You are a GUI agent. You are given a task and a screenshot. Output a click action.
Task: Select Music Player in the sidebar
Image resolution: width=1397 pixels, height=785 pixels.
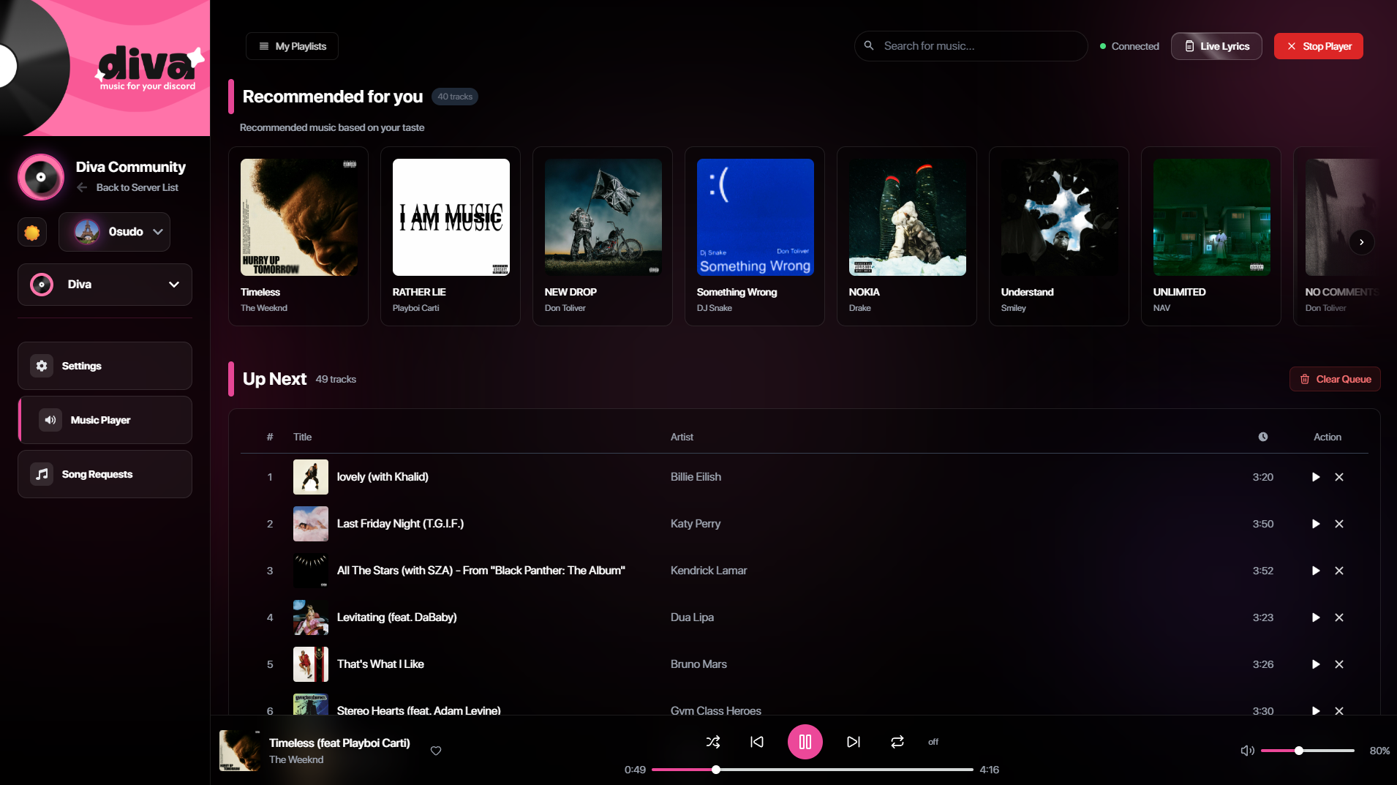click(x=99, y=420)
